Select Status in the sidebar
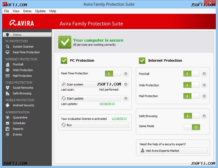The height and width of the screenshot is (168, 218). (27, 35)
